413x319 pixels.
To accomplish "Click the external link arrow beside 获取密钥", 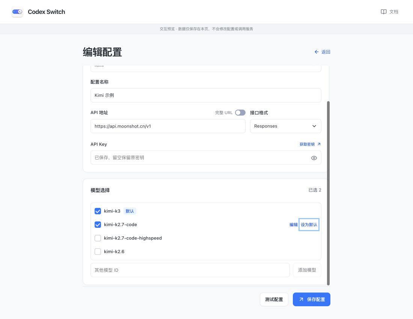I will coord(319,144).
